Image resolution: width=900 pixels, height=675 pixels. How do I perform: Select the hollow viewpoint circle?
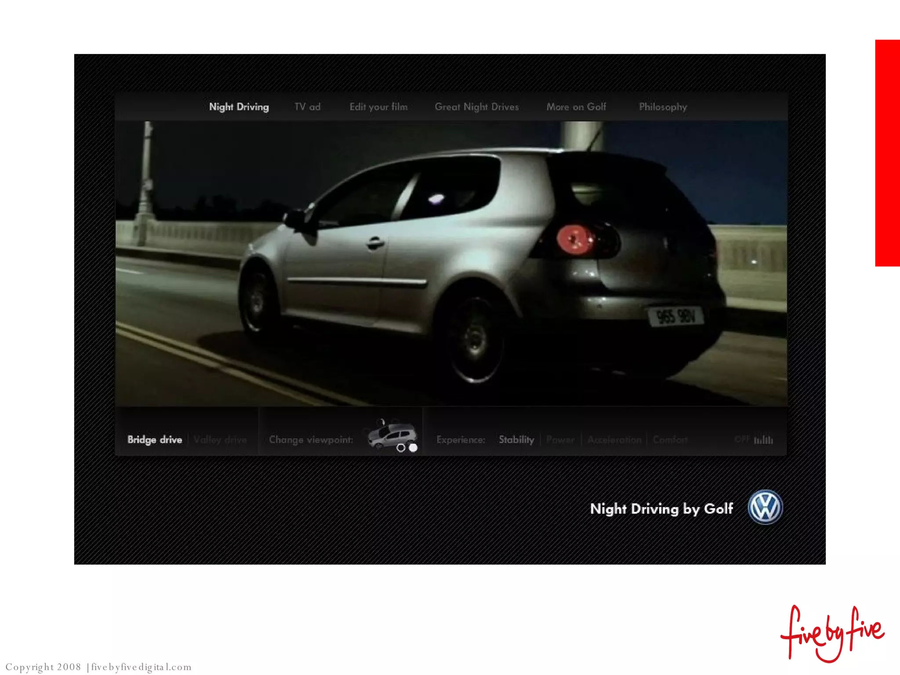pos(401,448)
